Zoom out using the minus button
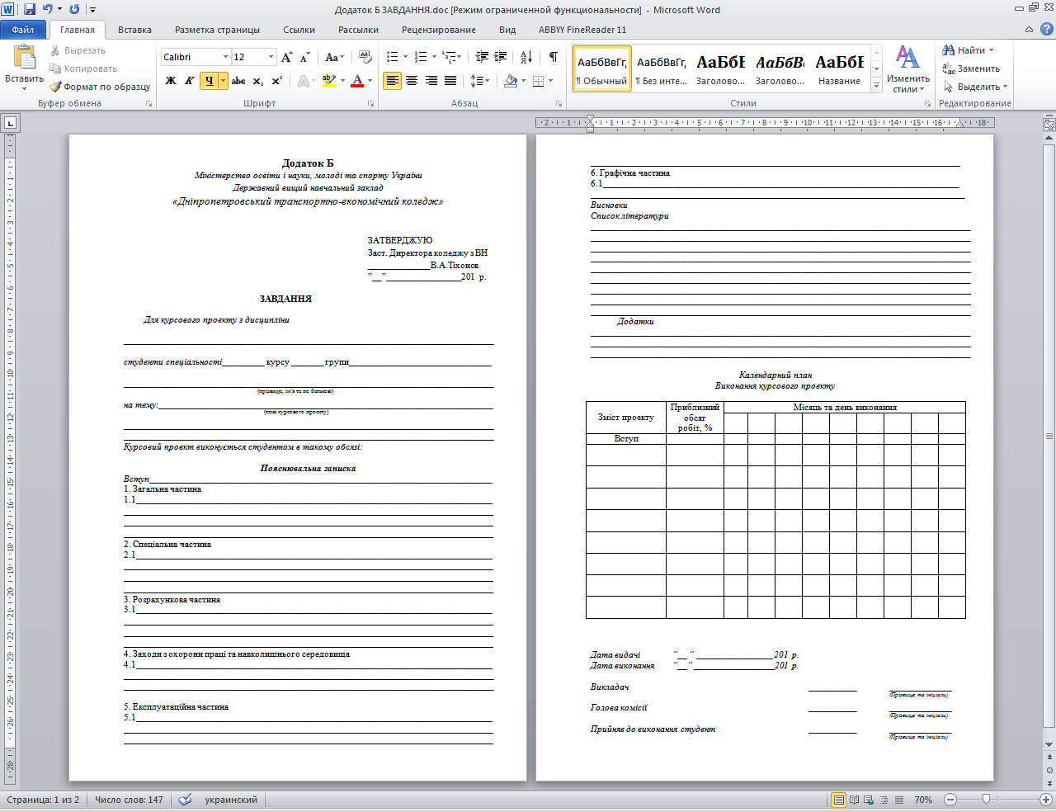 click(950, 800)
